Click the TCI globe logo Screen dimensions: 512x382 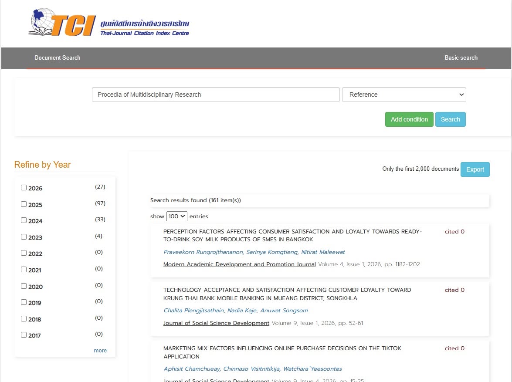62,22
